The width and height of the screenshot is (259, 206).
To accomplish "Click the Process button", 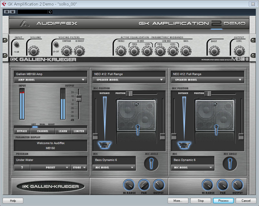I will [223, 201].
